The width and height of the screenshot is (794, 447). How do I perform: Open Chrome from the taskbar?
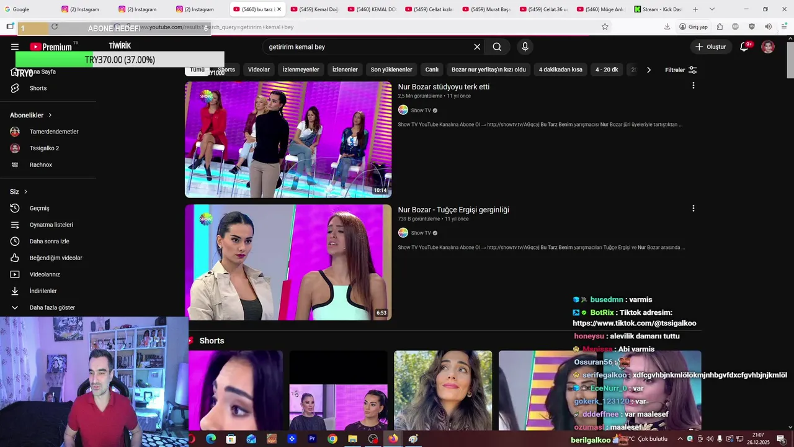coord(332,439)
